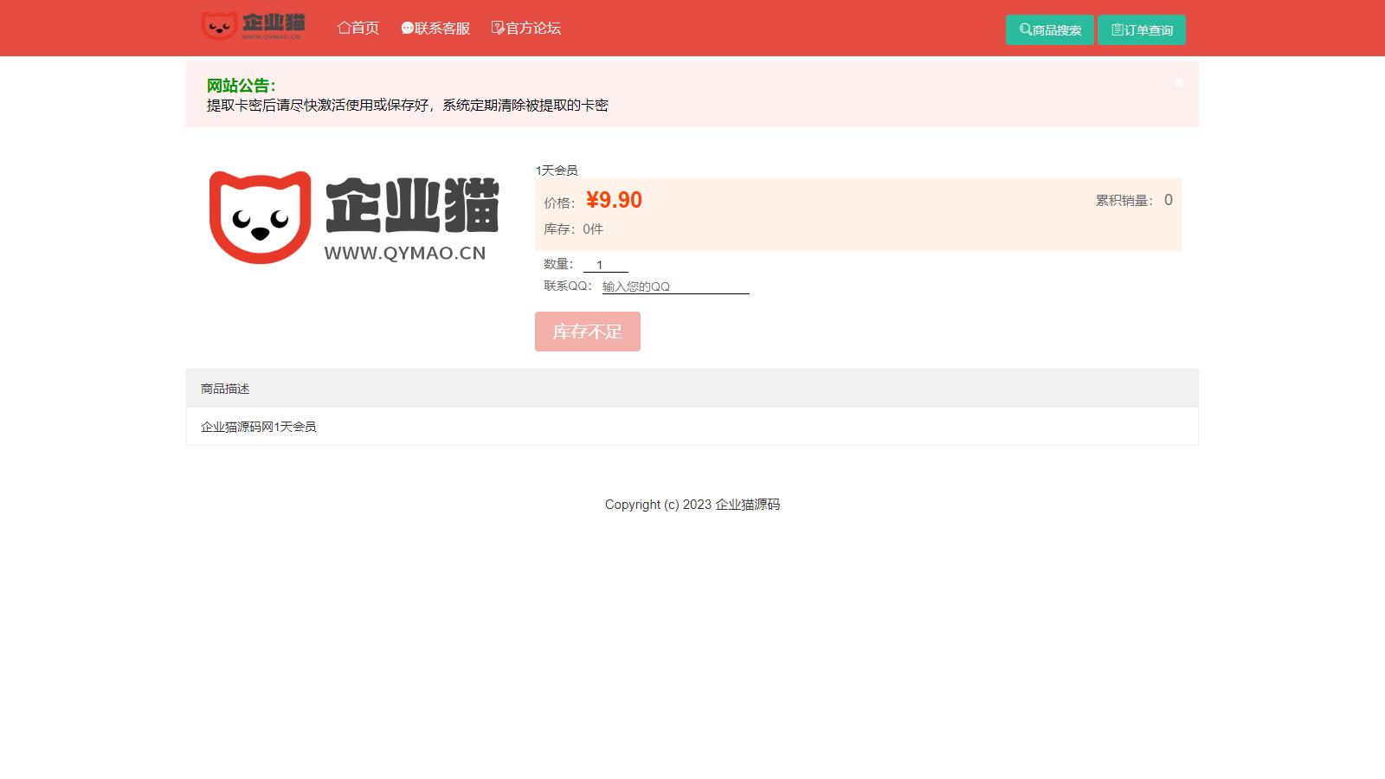Focus the 数量 quantity field
The image size is (1385, 779).
click(x=606, y=265)
